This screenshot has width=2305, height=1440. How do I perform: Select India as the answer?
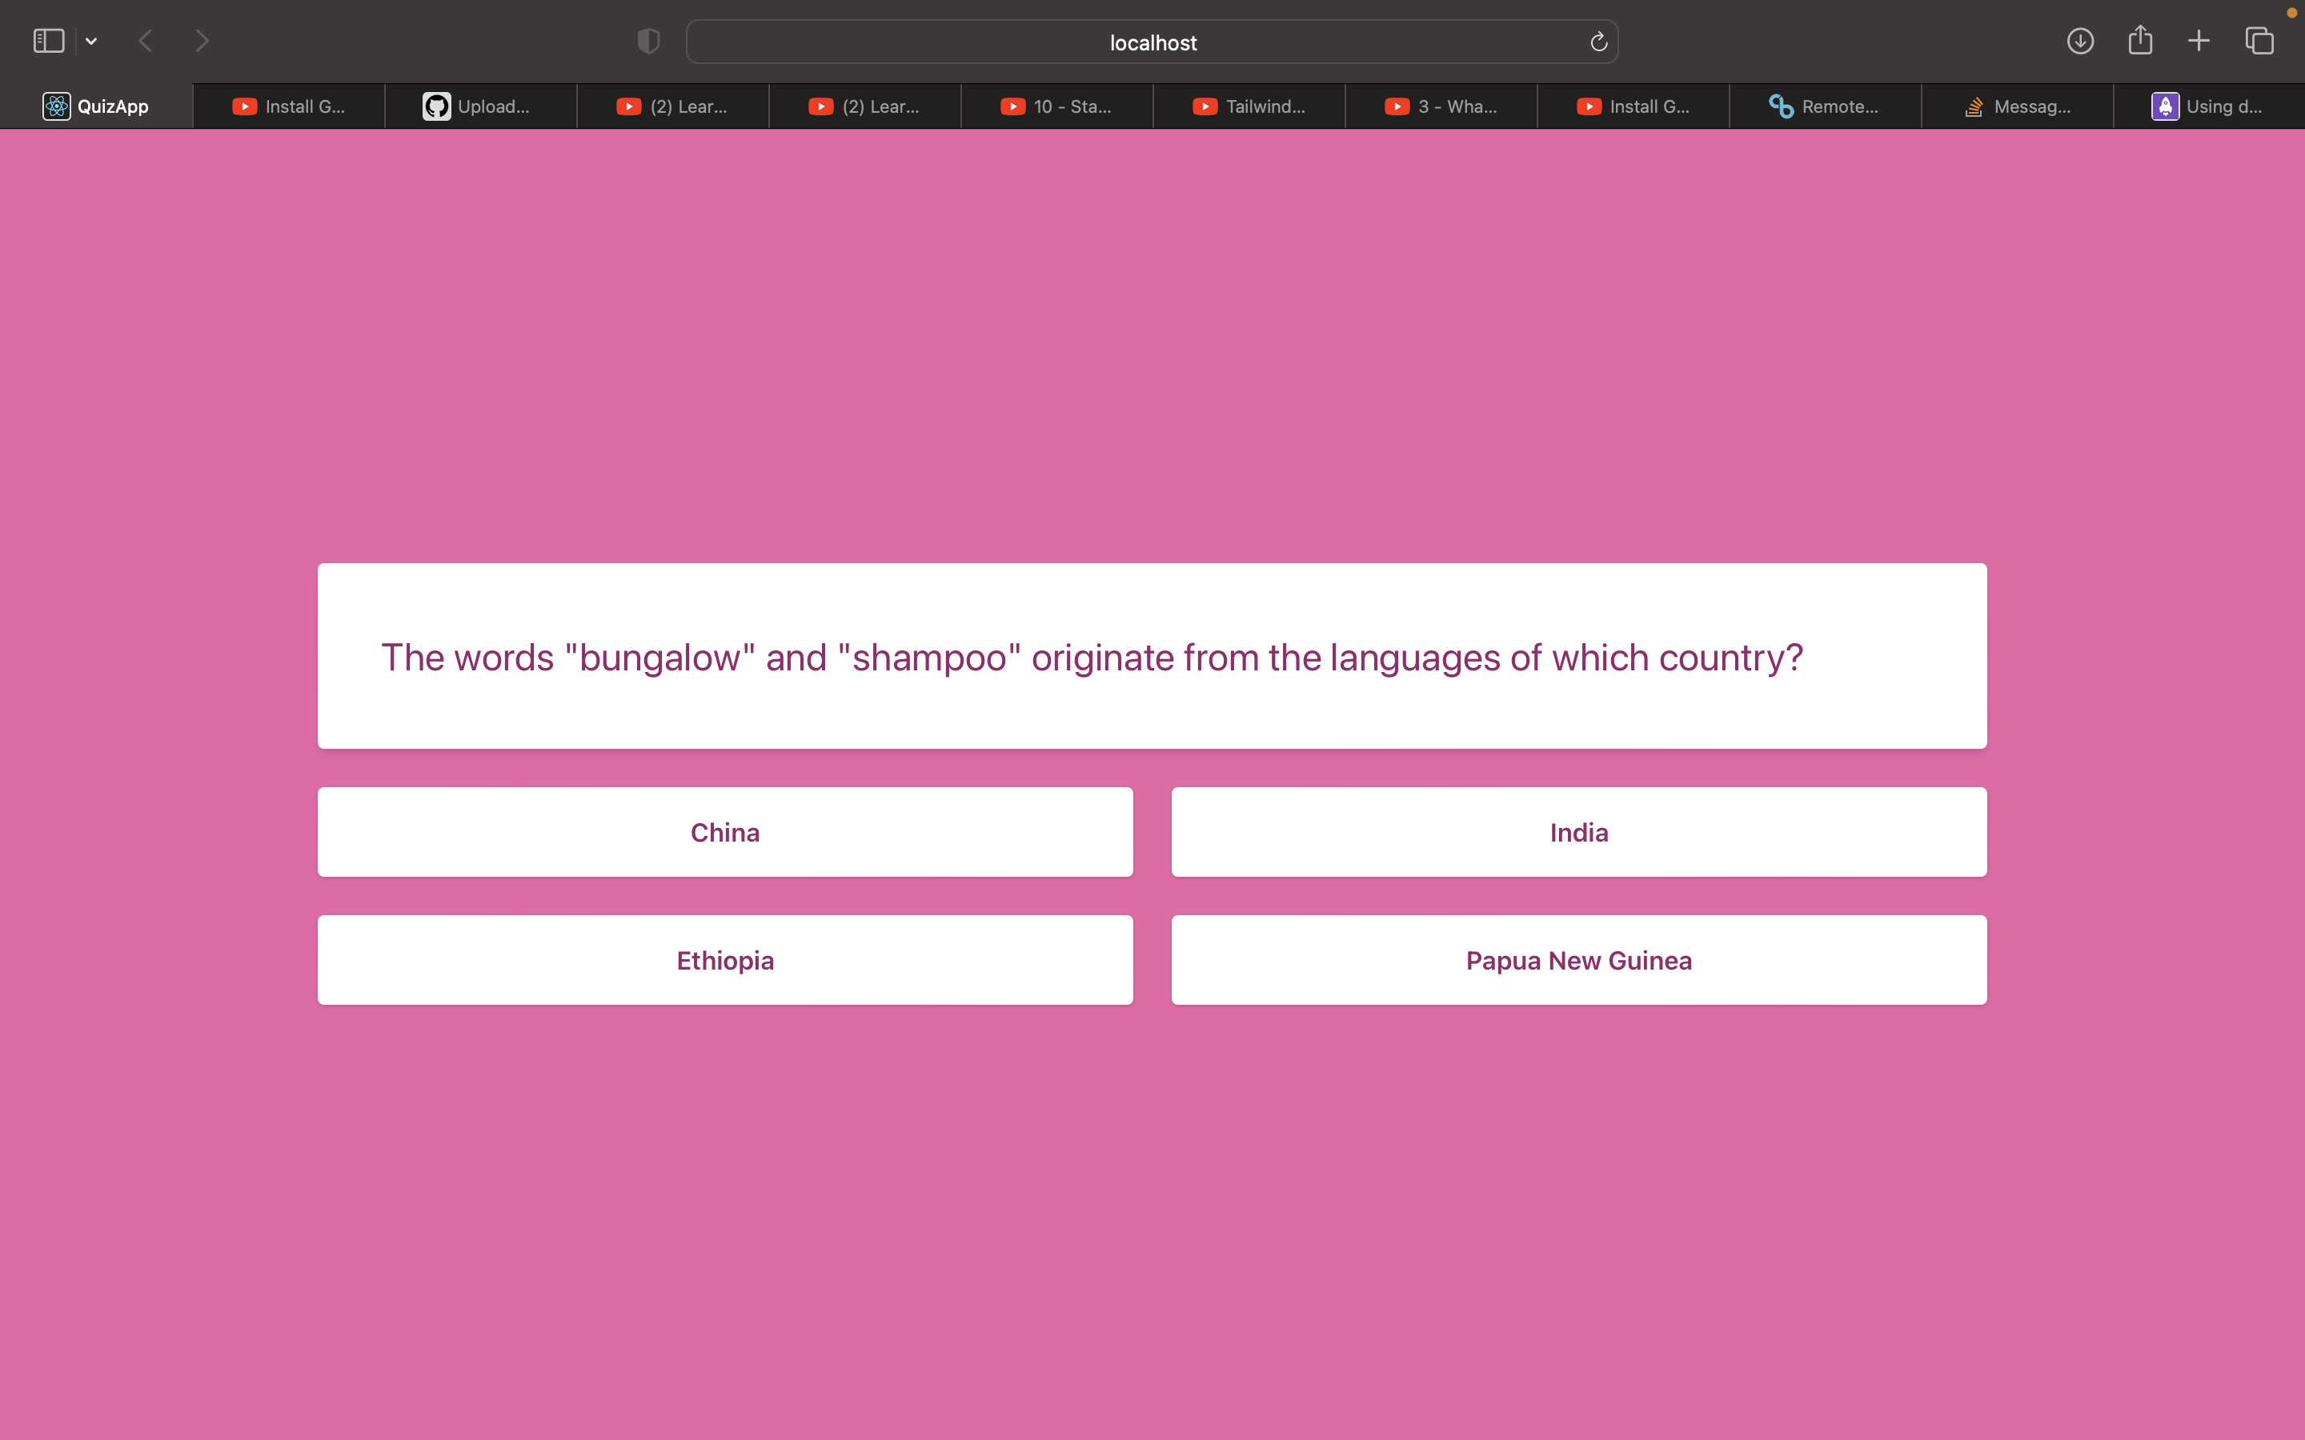click(x=1577, y=830)
